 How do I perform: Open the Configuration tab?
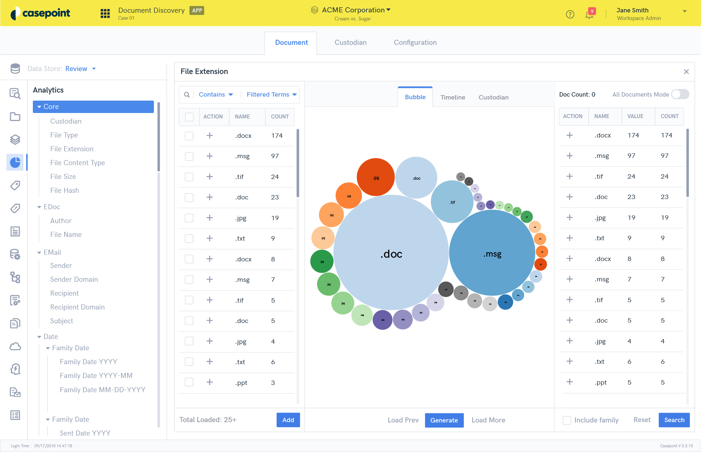click(415, 43)
